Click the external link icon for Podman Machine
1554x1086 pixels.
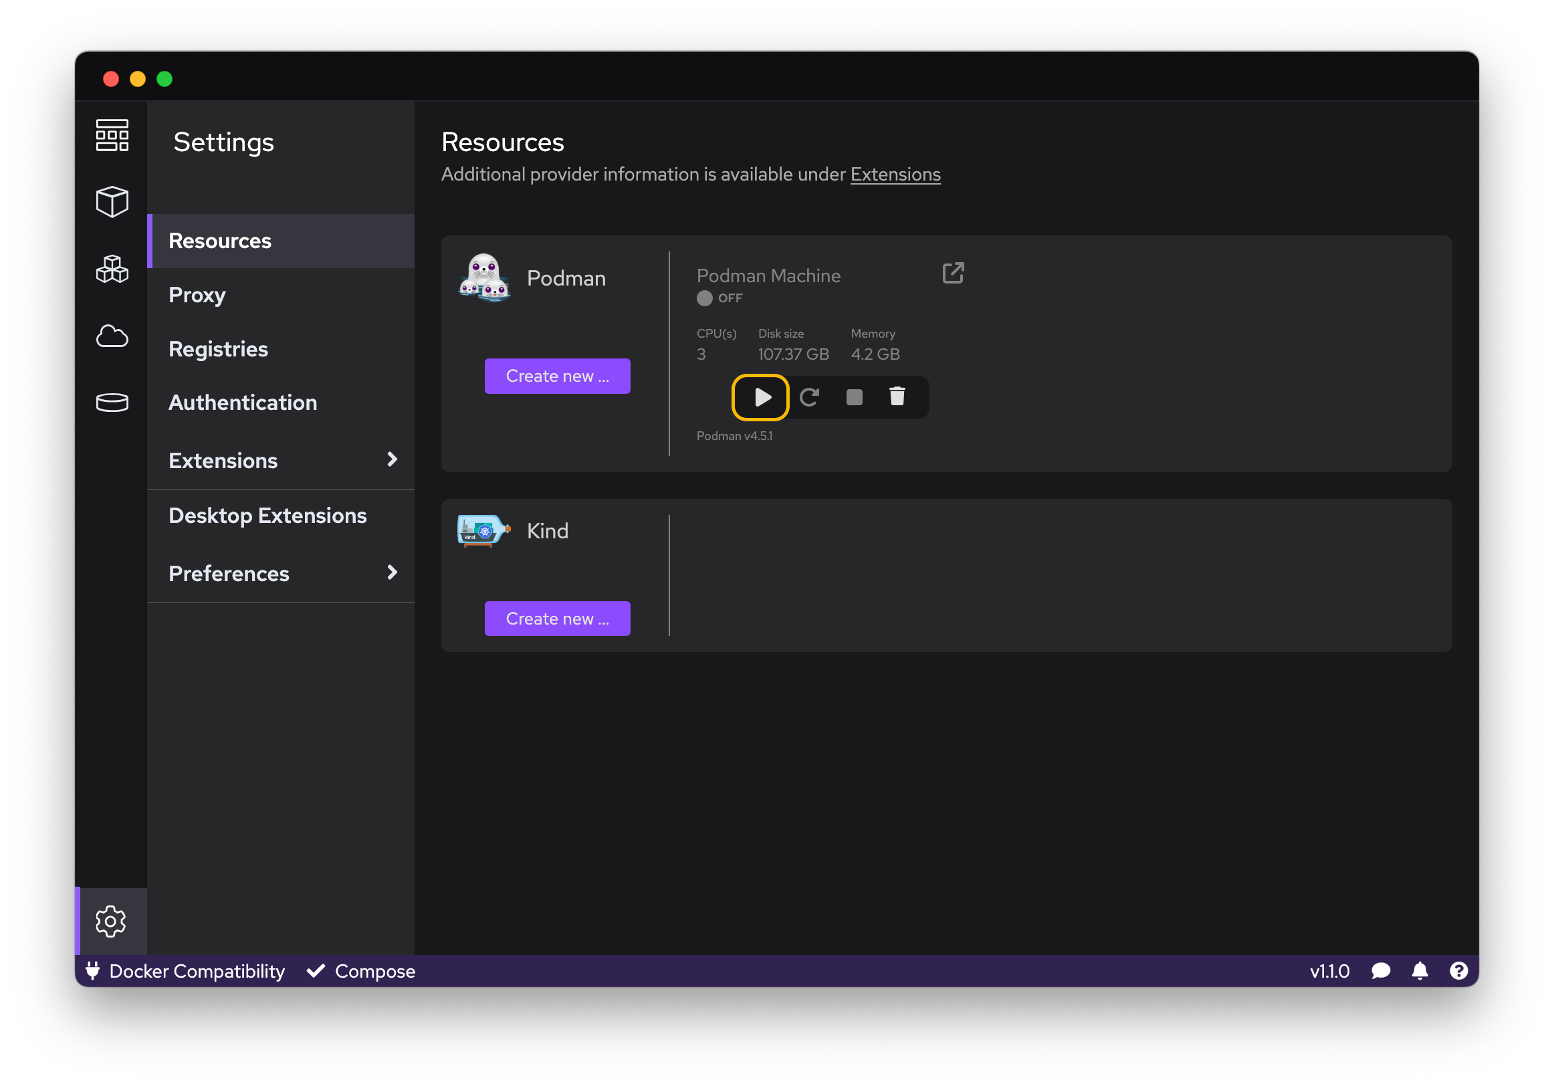pos(954,273)
